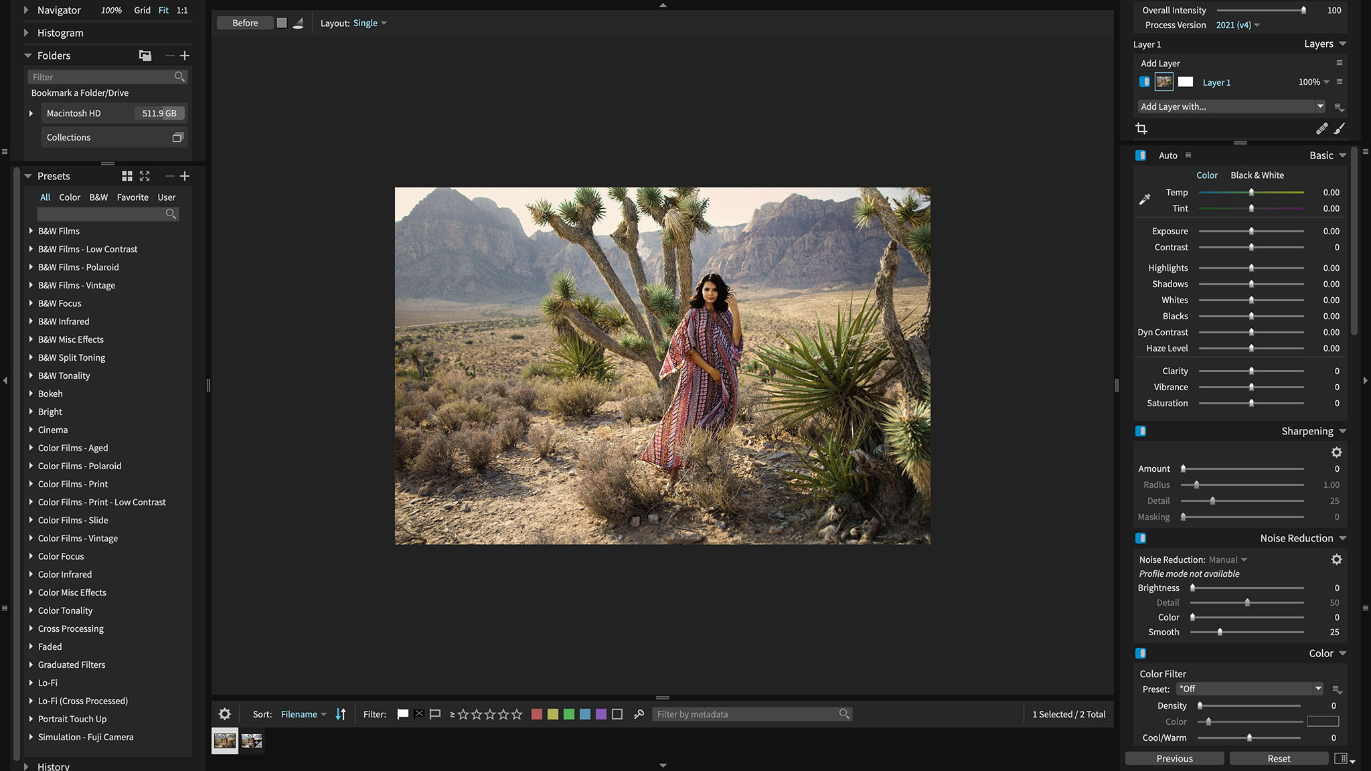Click the second image thumbnail in filmstrip
This screenshot has width=1371, height=771.
pyautogui.click(x=252, y=741)
